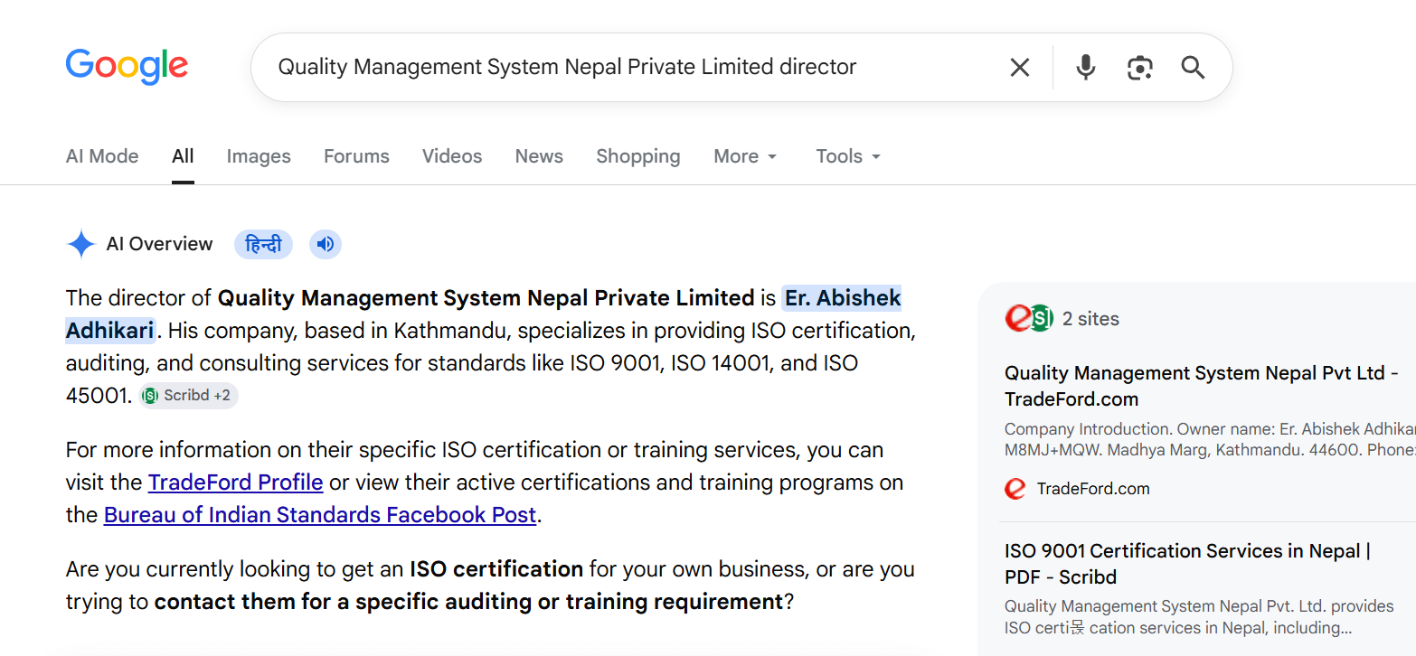Click the TradeFord snippet starting Company Introduction
The height and width of the screenshot is (656, 1416).
pyautogui.click(x=1210, y=439)
